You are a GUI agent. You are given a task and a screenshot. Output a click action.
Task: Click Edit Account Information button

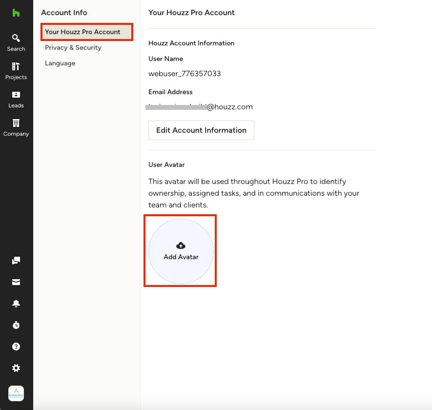[x=201, y=130]
